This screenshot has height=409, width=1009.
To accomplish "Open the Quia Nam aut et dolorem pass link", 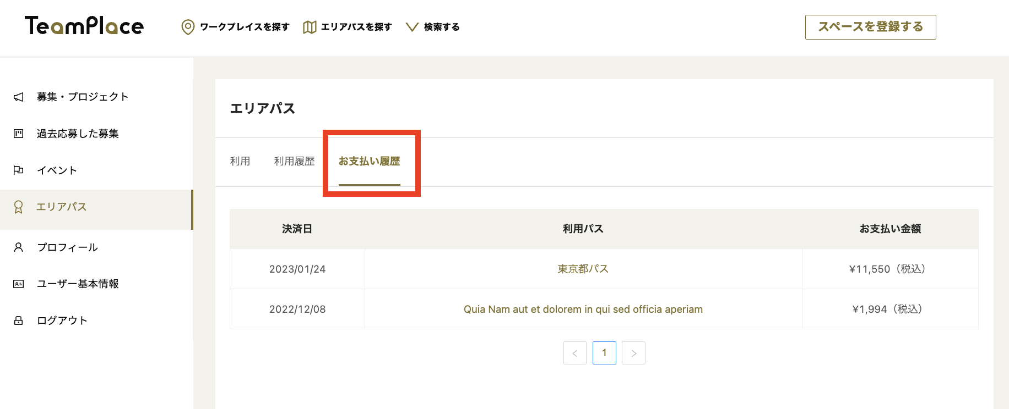I will tap(583, 309).
